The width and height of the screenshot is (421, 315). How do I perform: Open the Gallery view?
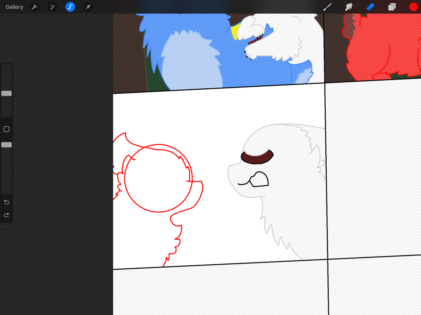(x=14, y=7)
